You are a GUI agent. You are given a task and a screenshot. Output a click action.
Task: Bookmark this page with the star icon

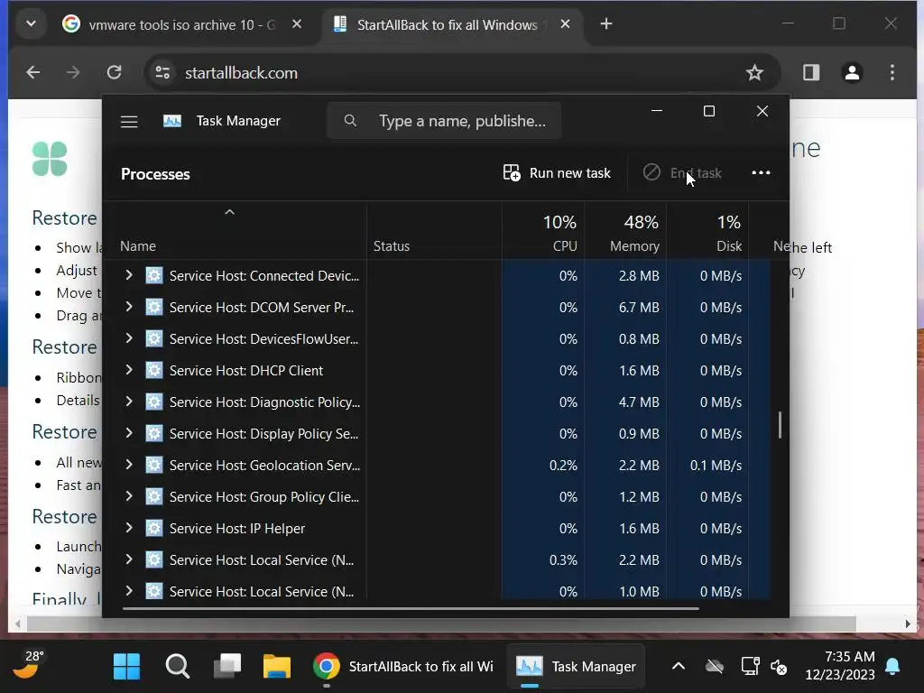pos(754,72)
